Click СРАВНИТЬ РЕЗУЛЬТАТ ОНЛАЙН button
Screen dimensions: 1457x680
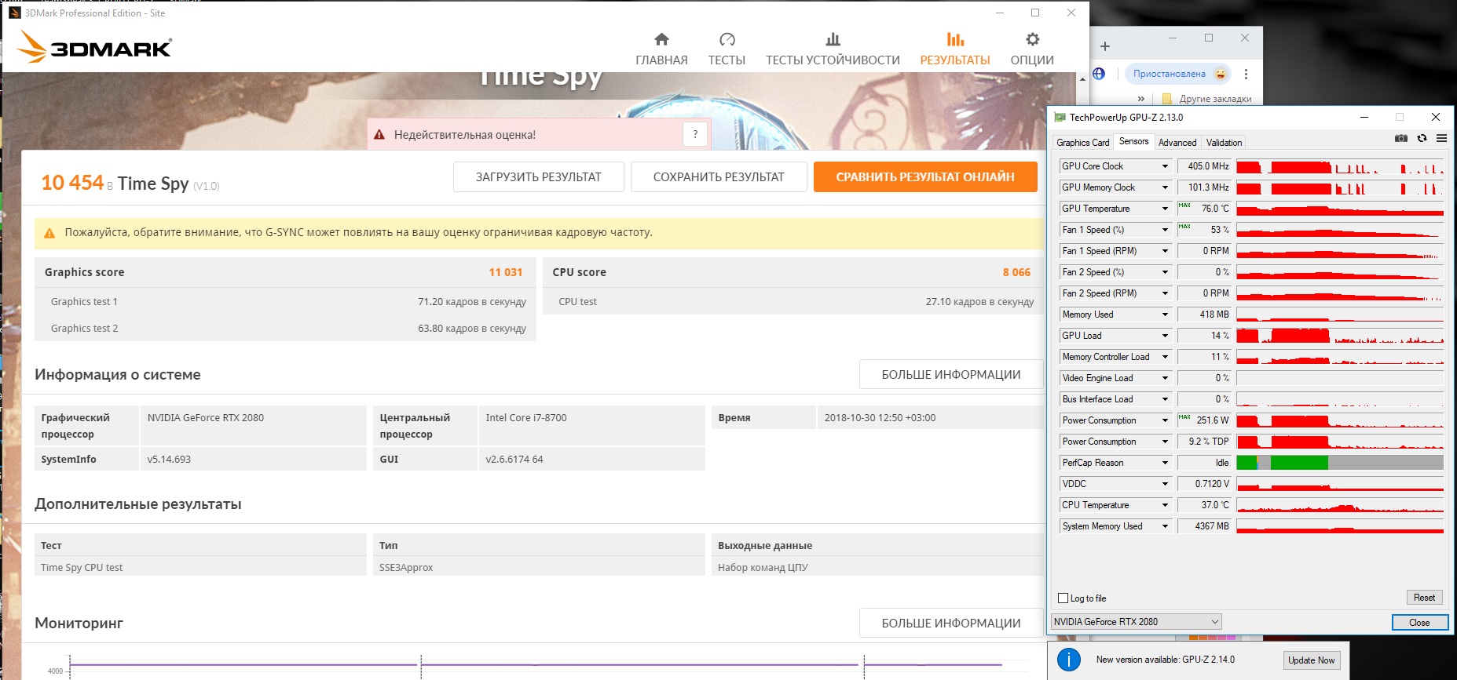(925, 177)
